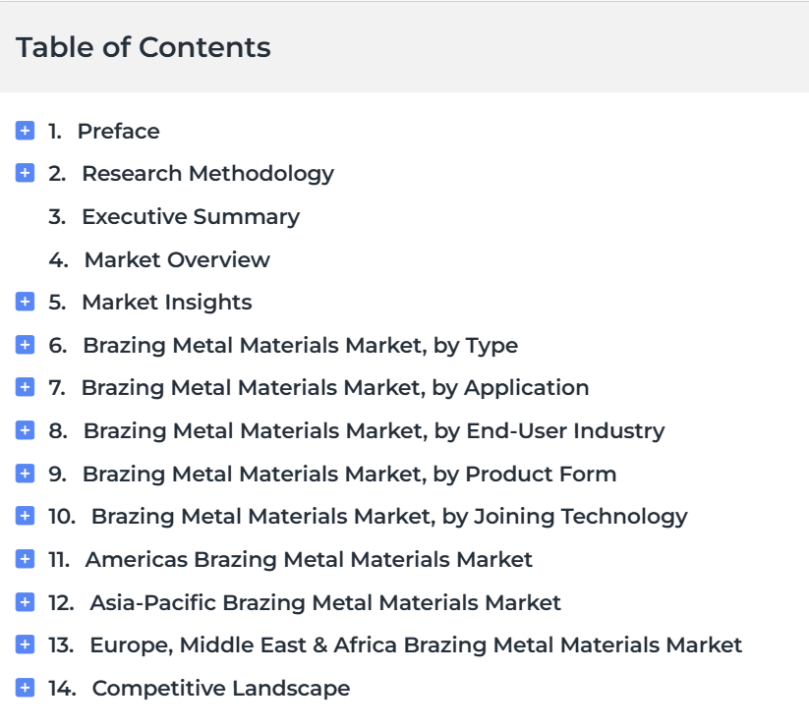Expand Research Methodology with plus icon

pyautogui.click(x=25, y=173)
